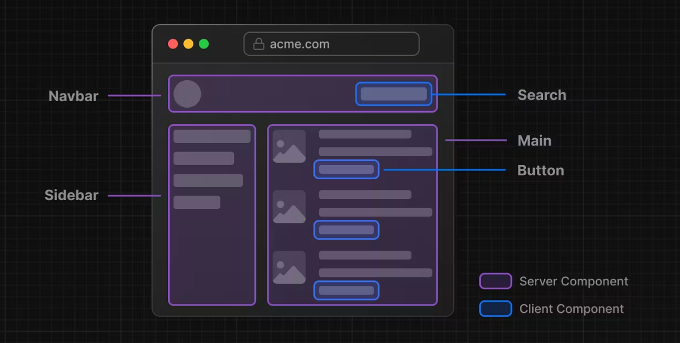Click the Main label

tap(534, 141)
